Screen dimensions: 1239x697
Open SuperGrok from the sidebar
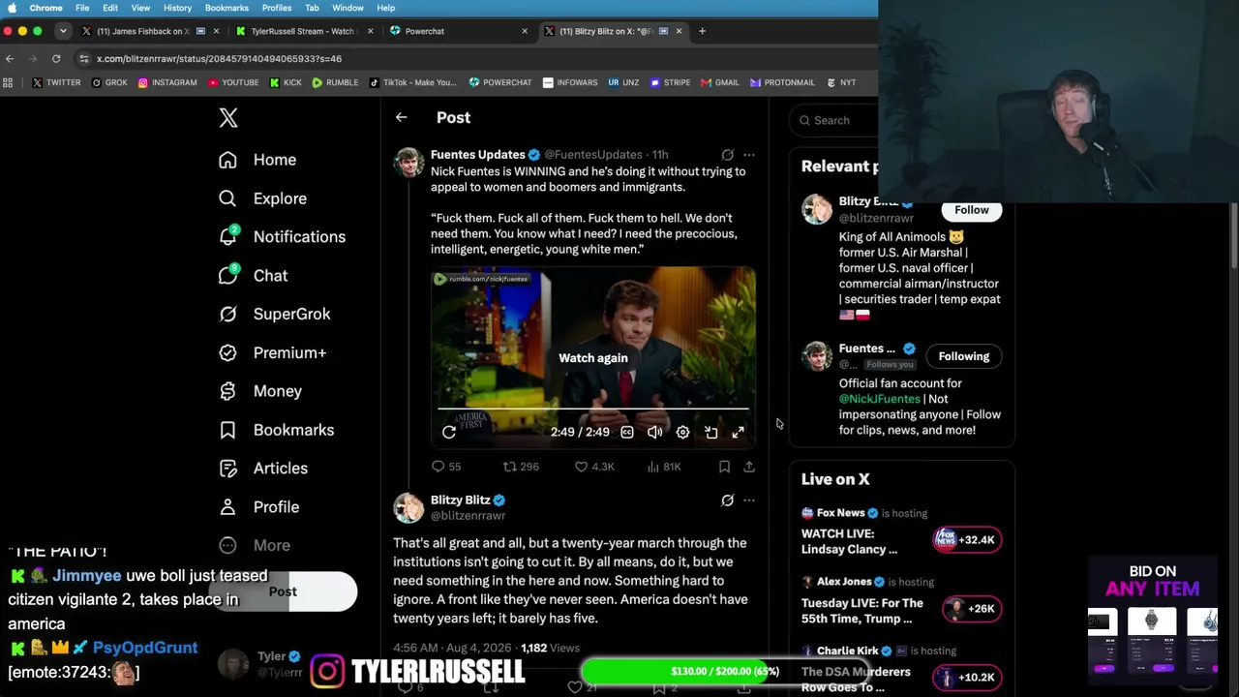275,314
